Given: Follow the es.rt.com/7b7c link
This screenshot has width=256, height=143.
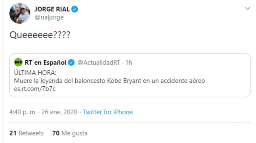Looking at the screenshot, I should tap(30, 89).
